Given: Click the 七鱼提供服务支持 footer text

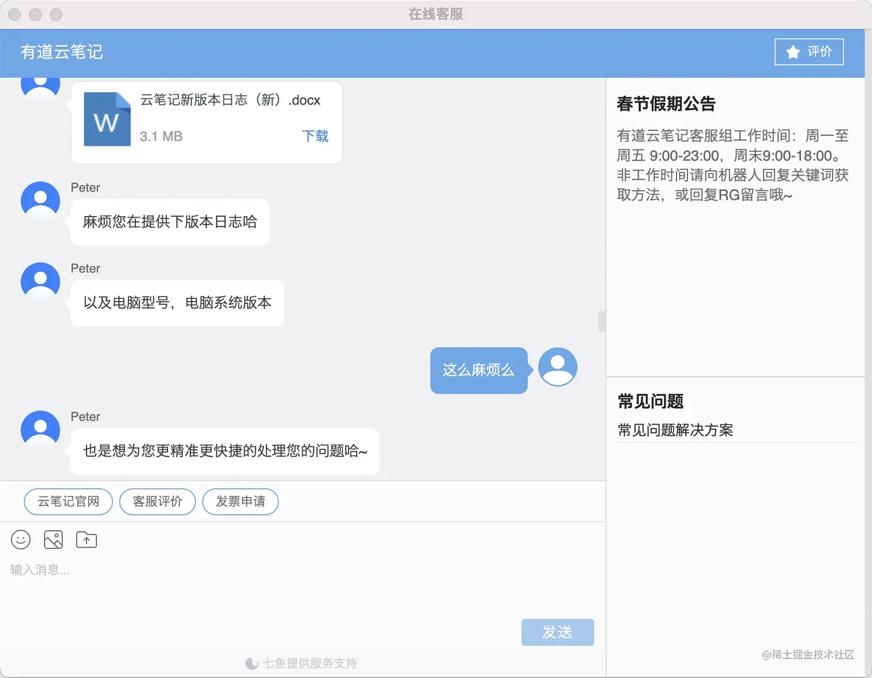Looking at the screenshot, I should (x=310, y=663).
